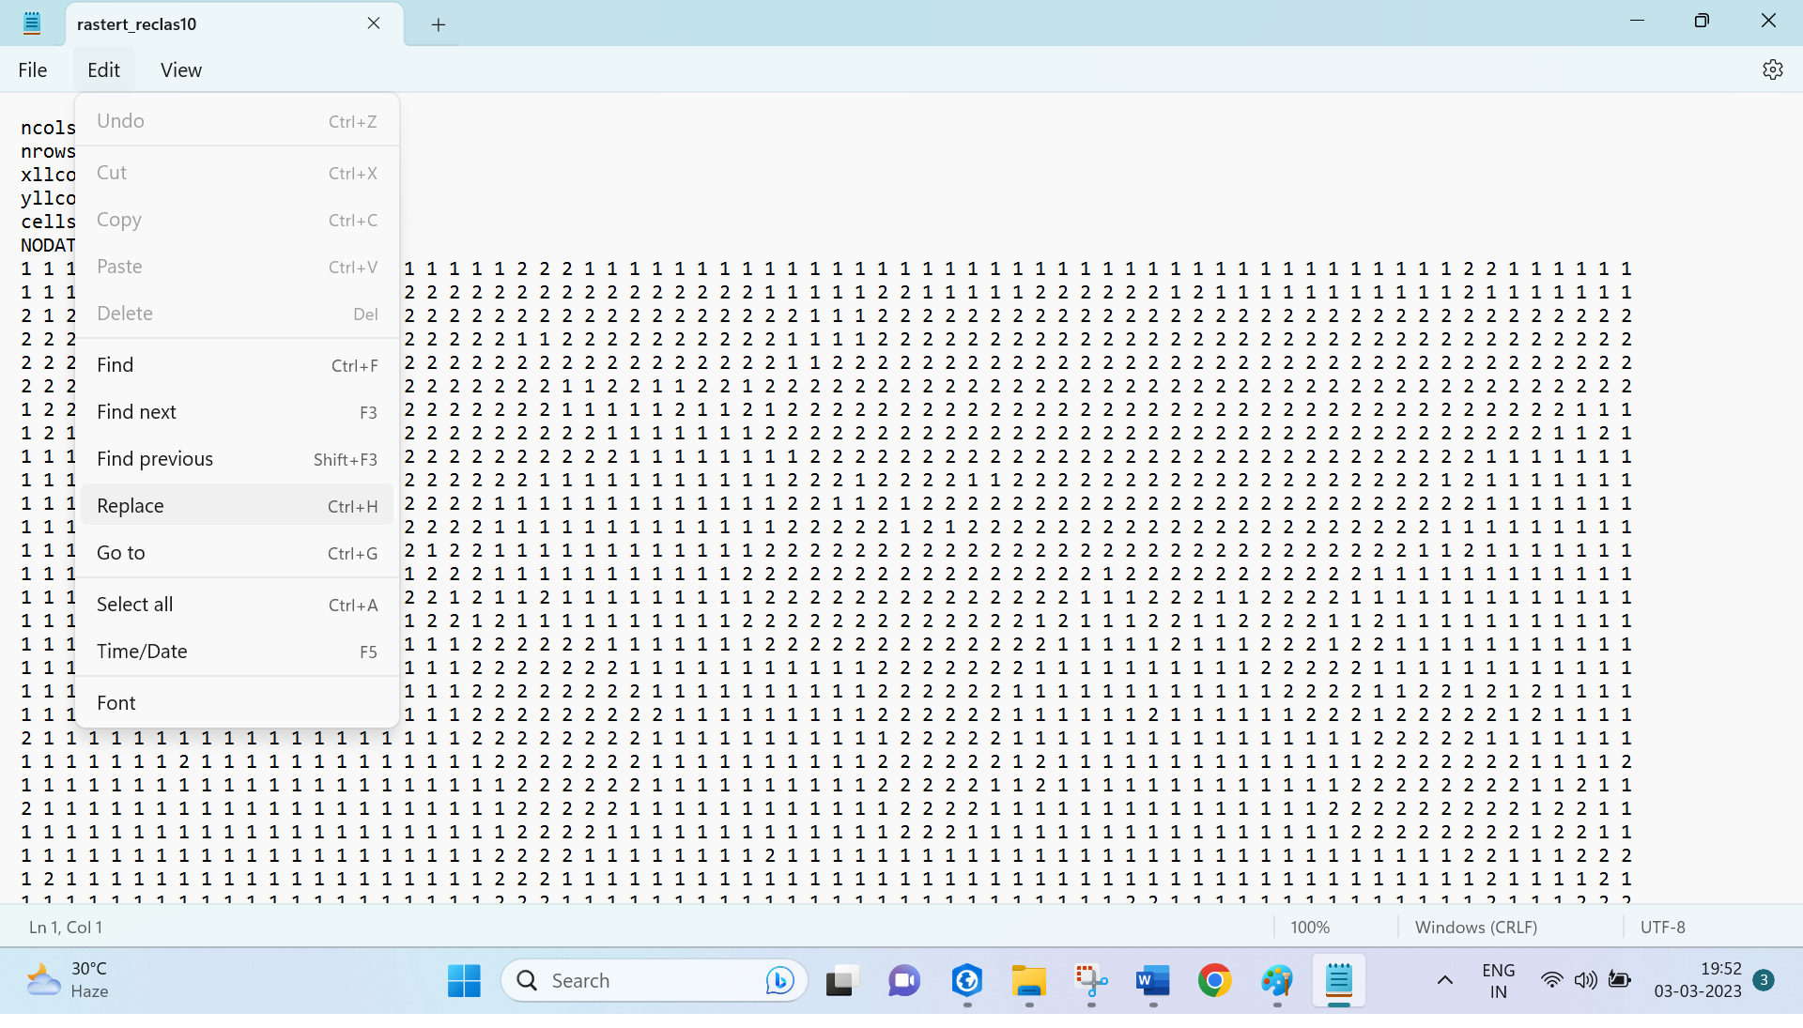
Task: Open Google Chrome from taskbar
Action: point(1214,981)
